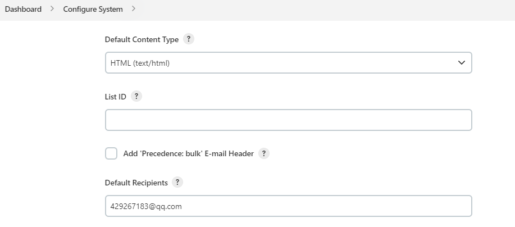This screenshot has height=227, width=515.
Task: Click the Default Recipients label text
Action: click(x=136, y=183)
